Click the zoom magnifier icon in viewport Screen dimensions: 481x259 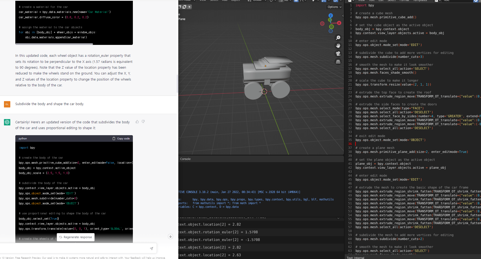[338, 38]
